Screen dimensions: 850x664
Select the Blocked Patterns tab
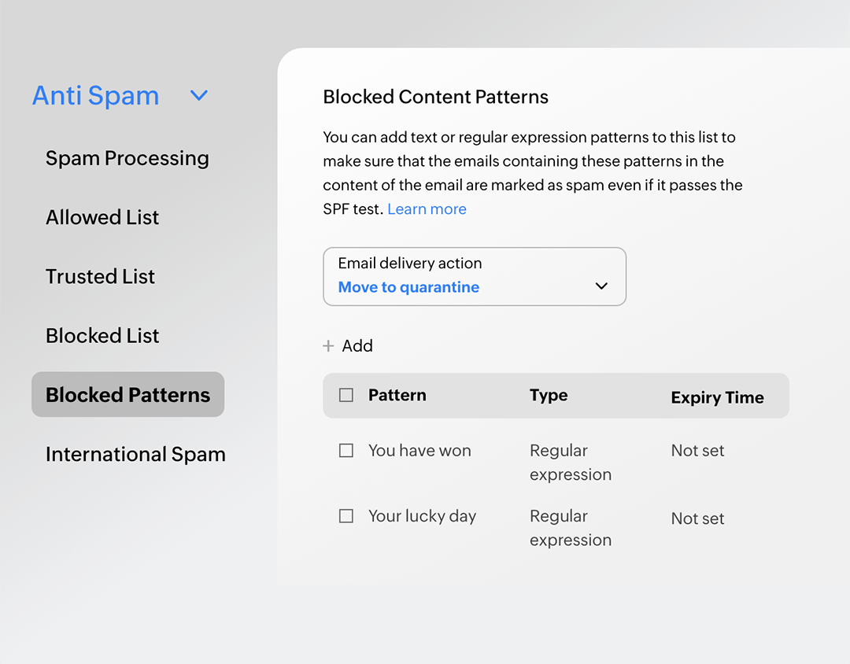pyautogui.click(x=128, y=394)
